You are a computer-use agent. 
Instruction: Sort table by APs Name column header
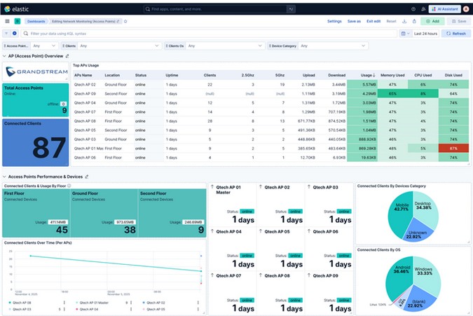point(83,75)
